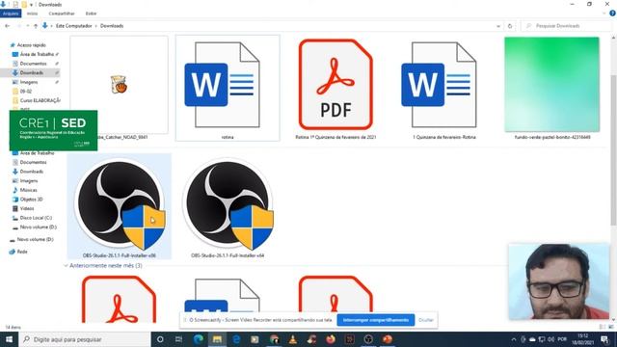The height and width of the screenshot is (347, 617).
Task: Open 'Disco Local (C:)' drive
Action: click(36, 218)
